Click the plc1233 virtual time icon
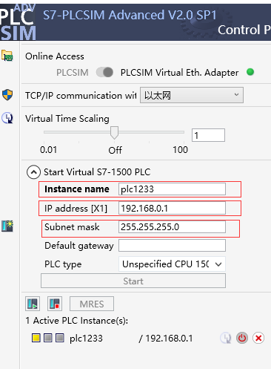Viewport: 271px width, 369px height. tap(226, 338)
